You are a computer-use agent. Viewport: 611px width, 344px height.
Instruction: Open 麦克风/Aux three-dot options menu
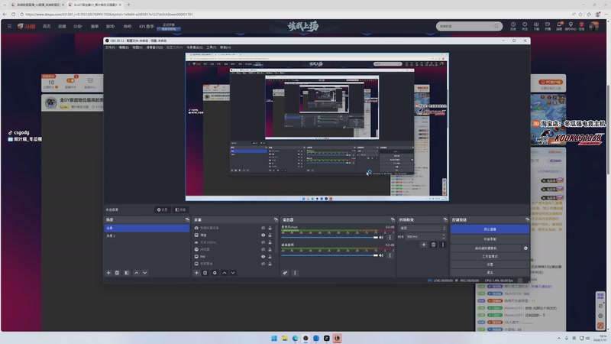pos(390,238)
